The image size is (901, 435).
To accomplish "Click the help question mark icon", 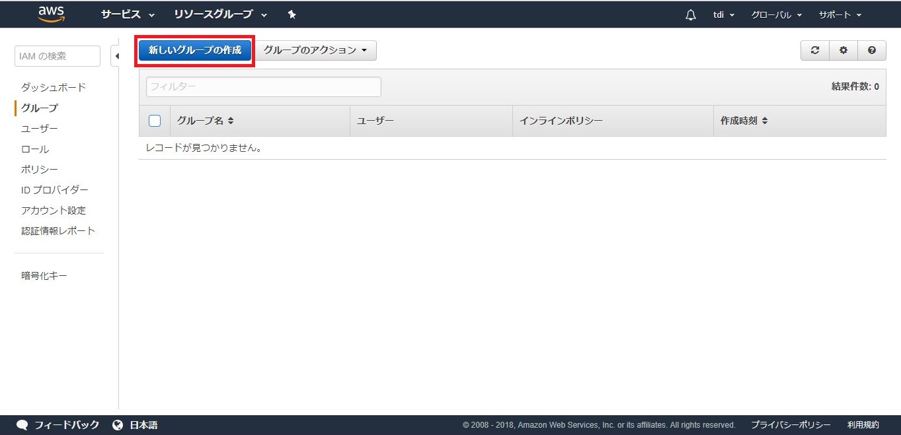I will point(872,51).
